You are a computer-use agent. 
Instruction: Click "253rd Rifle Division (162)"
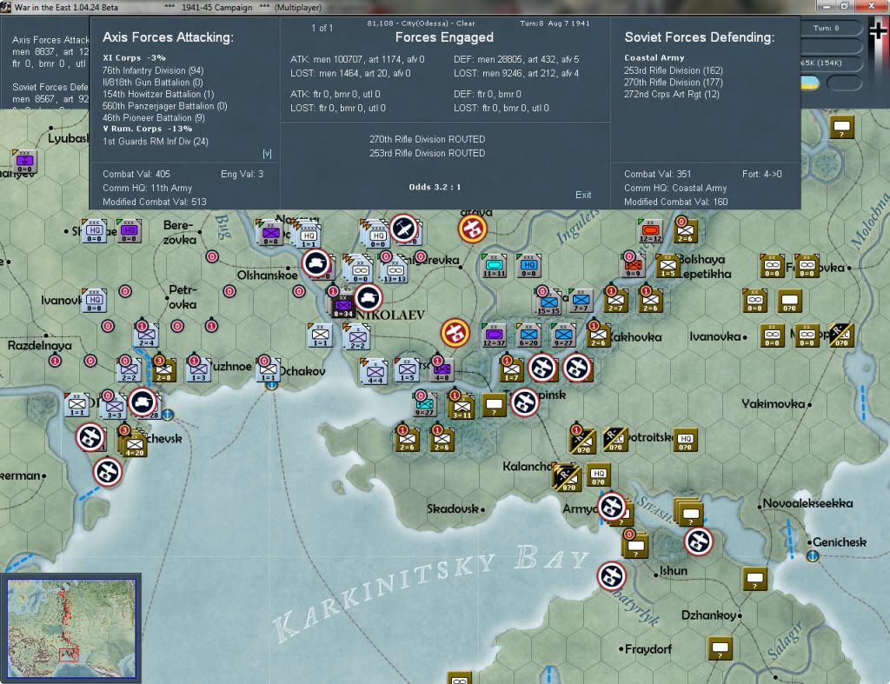click(x=674, y=70)
